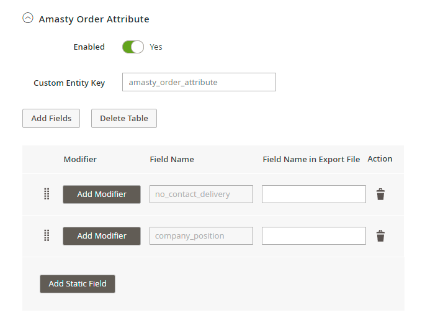Image resolution: width=425 pixels, height=320 pixels.
Task: Add Modifier to company_position field
Action: tap(102, 236)
